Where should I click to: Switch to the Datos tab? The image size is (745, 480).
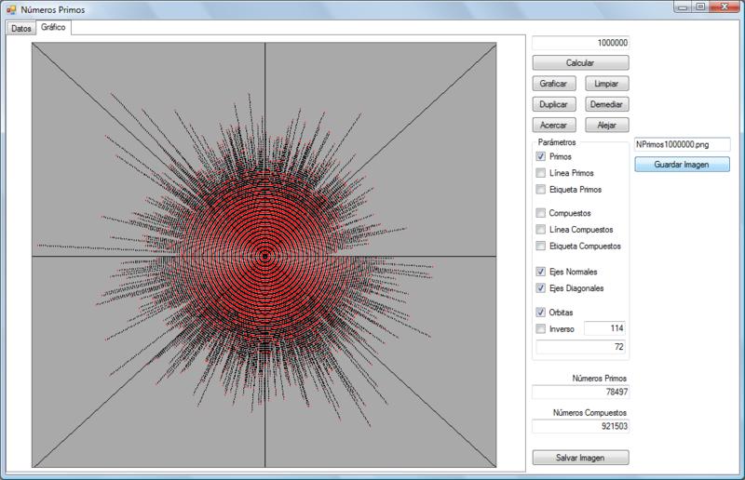pyautogui.click(x=20, y=28)
